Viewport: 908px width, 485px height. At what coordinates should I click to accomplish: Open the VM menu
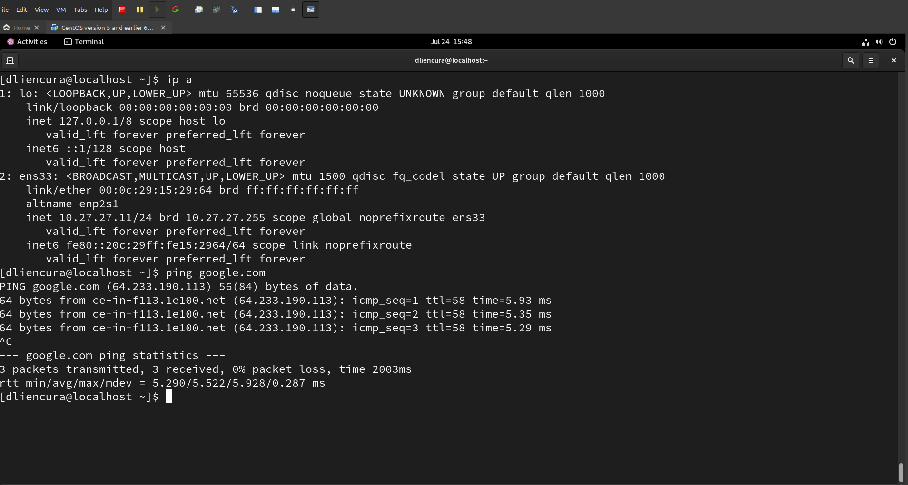pyautogui.click(x=61, y=10)
